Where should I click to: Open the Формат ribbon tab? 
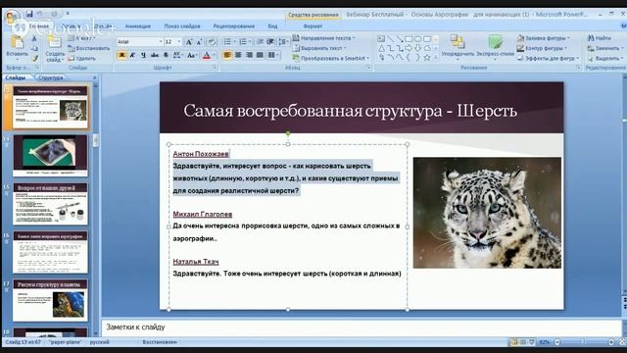(x=313, y=26)
